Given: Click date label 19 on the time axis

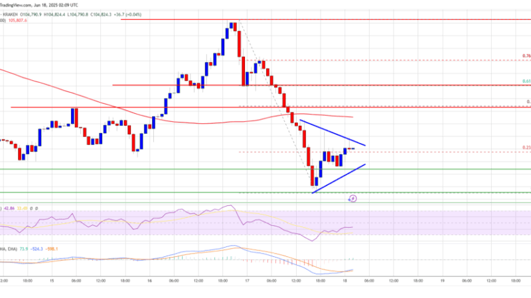Looking at the screenshot, I should (x=442, y=281).
